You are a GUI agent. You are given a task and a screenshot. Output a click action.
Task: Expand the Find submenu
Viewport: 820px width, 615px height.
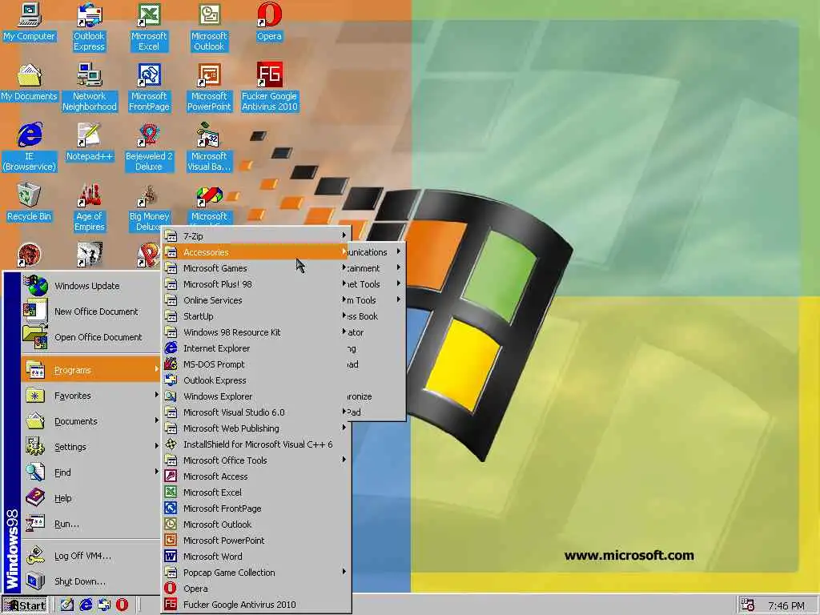pos(91,472)
